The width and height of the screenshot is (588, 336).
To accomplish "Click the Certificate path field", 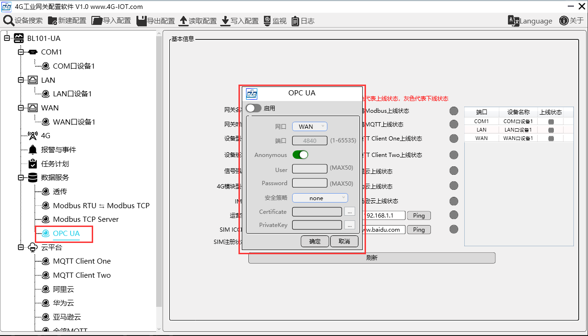I will 317,212.
